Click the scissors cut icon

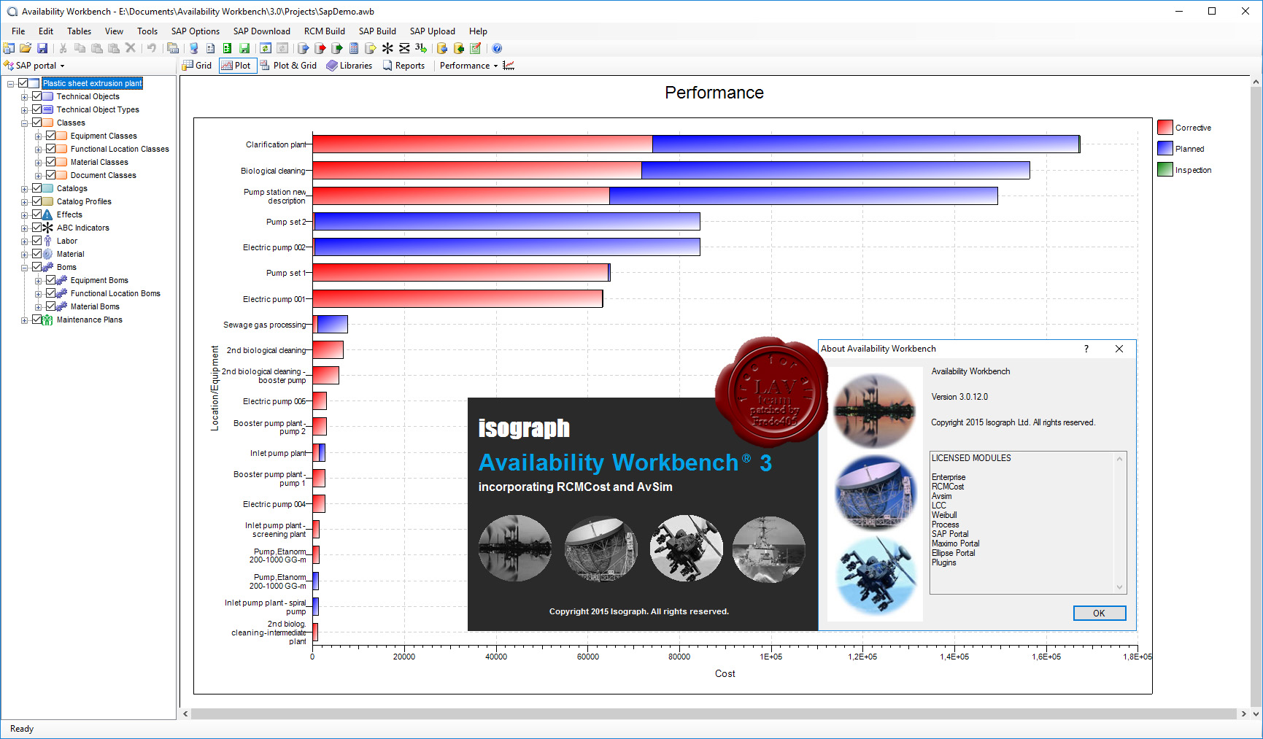coord(63,48)
